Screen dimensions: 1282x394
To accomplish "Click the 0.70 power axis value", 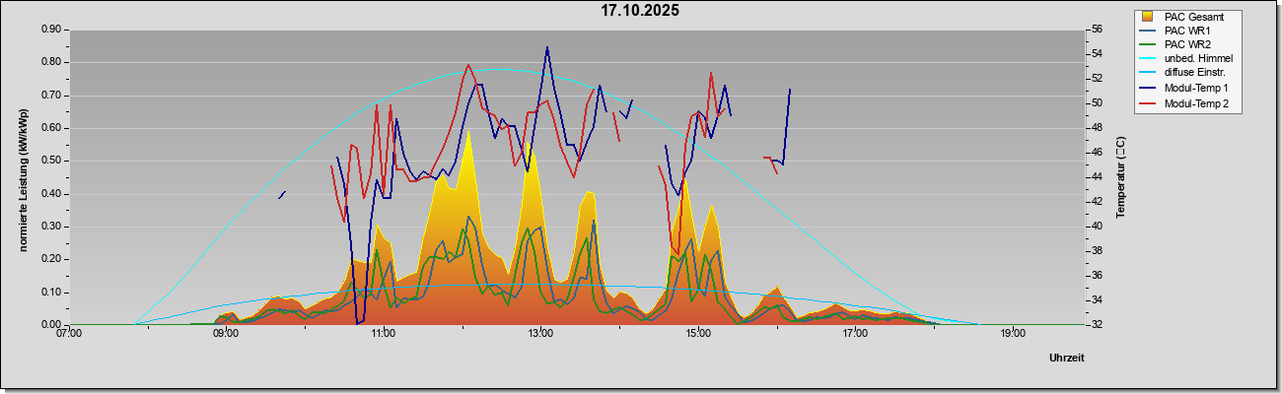I will 51,96.
